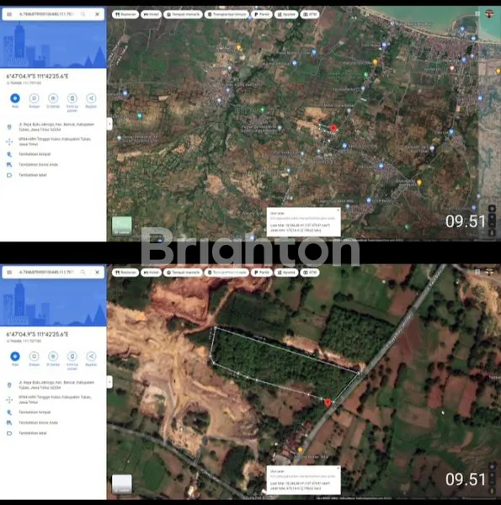Select Transportasi Umum chip in close-up plot view
The width and height of the screenshot is (501, 505).
pos(227,273)
